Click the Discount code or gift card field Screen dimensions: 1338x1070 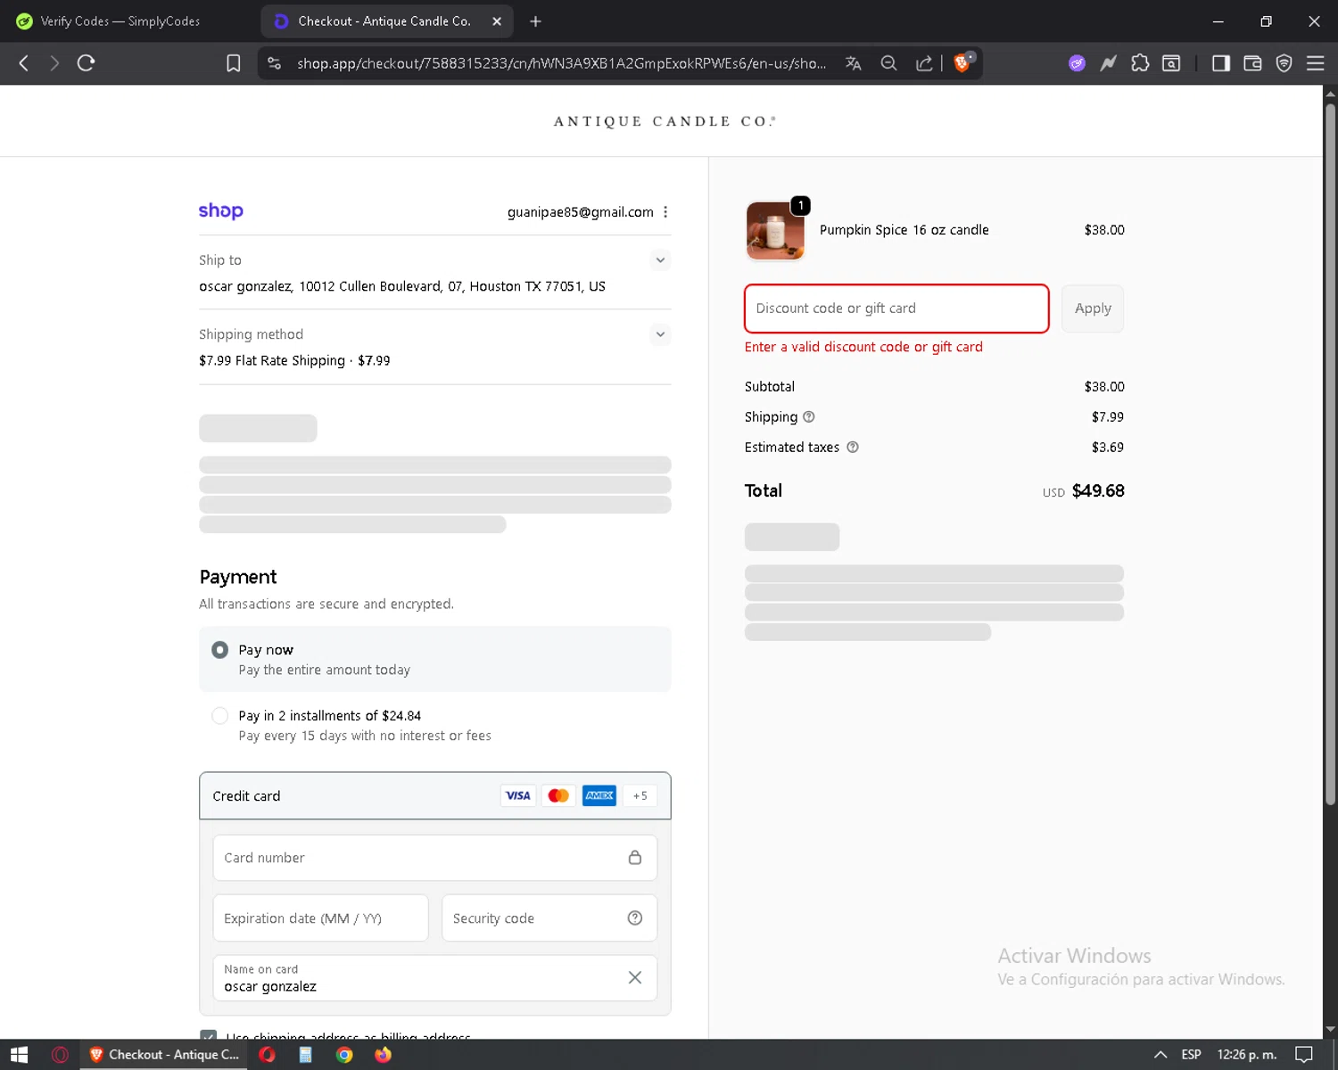pyautogui.click(x=896, y=309)
